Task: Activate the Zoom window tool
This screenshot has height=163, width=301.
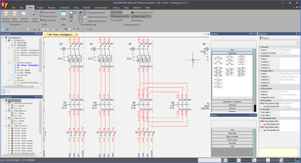Action: 35,17
